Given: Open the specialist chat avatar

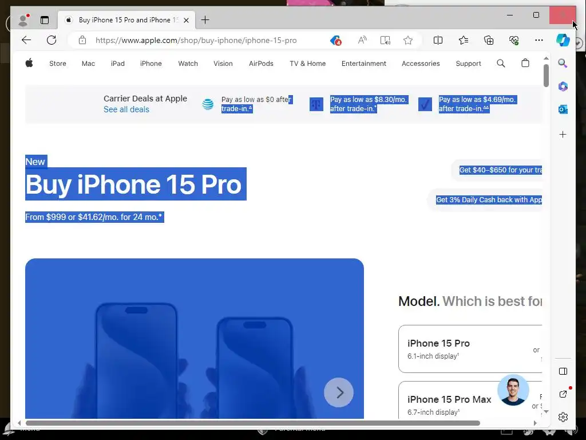Looking at the screenshot, I should tap(513, 390).
